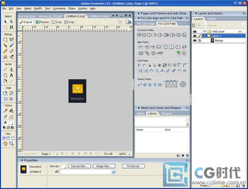Open the Commands menu
Image resolution: width=248 pixels, height=189 pixels.
(59, 8)
